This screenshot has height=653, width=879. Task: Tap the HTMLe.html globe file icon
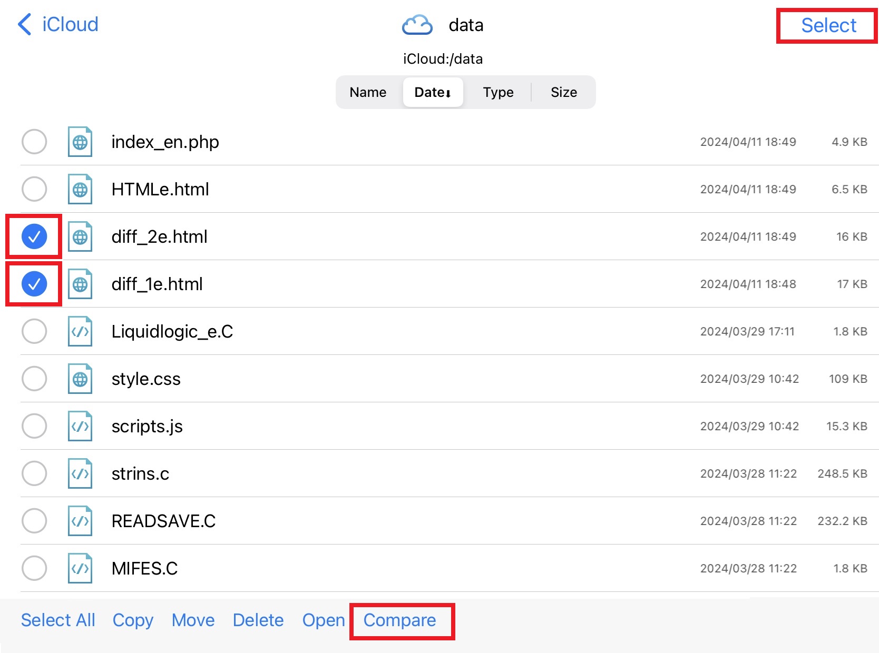pyautogui.click(x=80, y=189)
